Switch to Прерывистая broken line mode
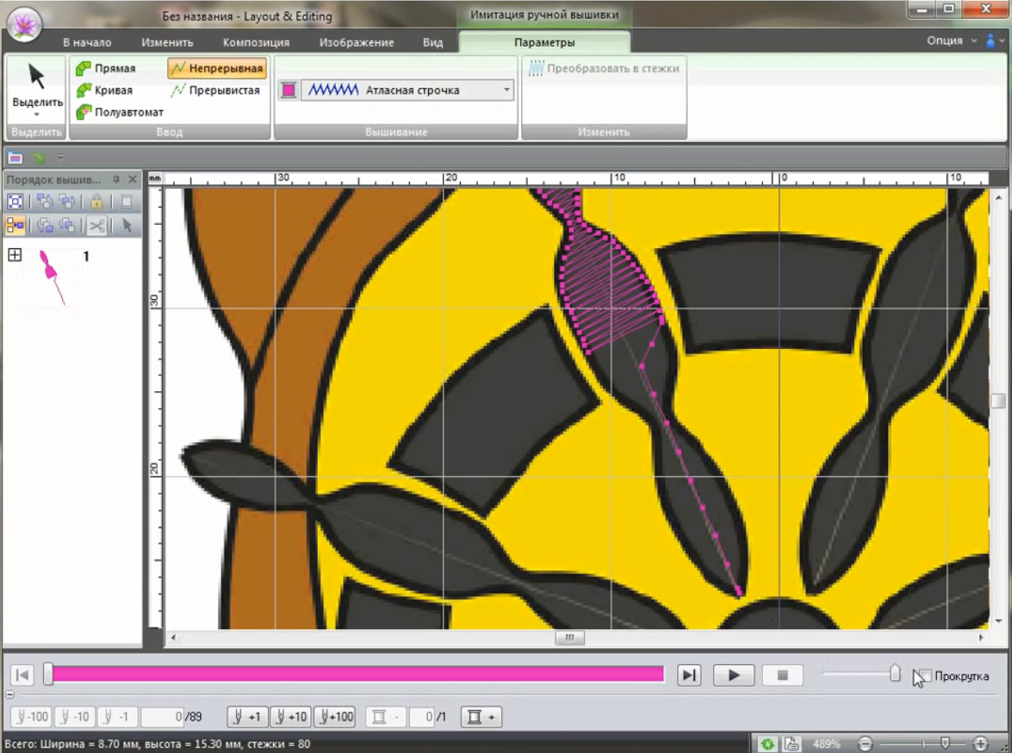Image resolution: width=1012 pixels, height=753 pixels. [216, 90]
